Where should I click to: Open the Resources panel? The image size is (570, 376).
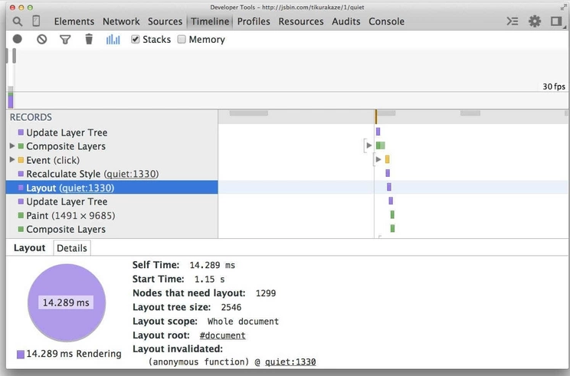(x=301, y=21)
